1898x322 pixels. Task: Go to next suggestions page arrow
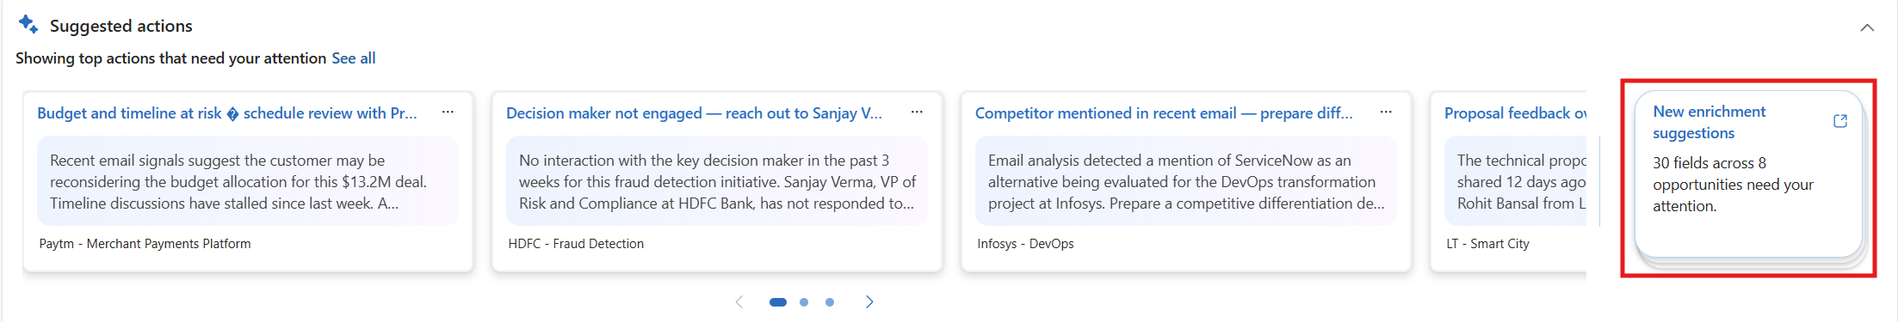869,301
